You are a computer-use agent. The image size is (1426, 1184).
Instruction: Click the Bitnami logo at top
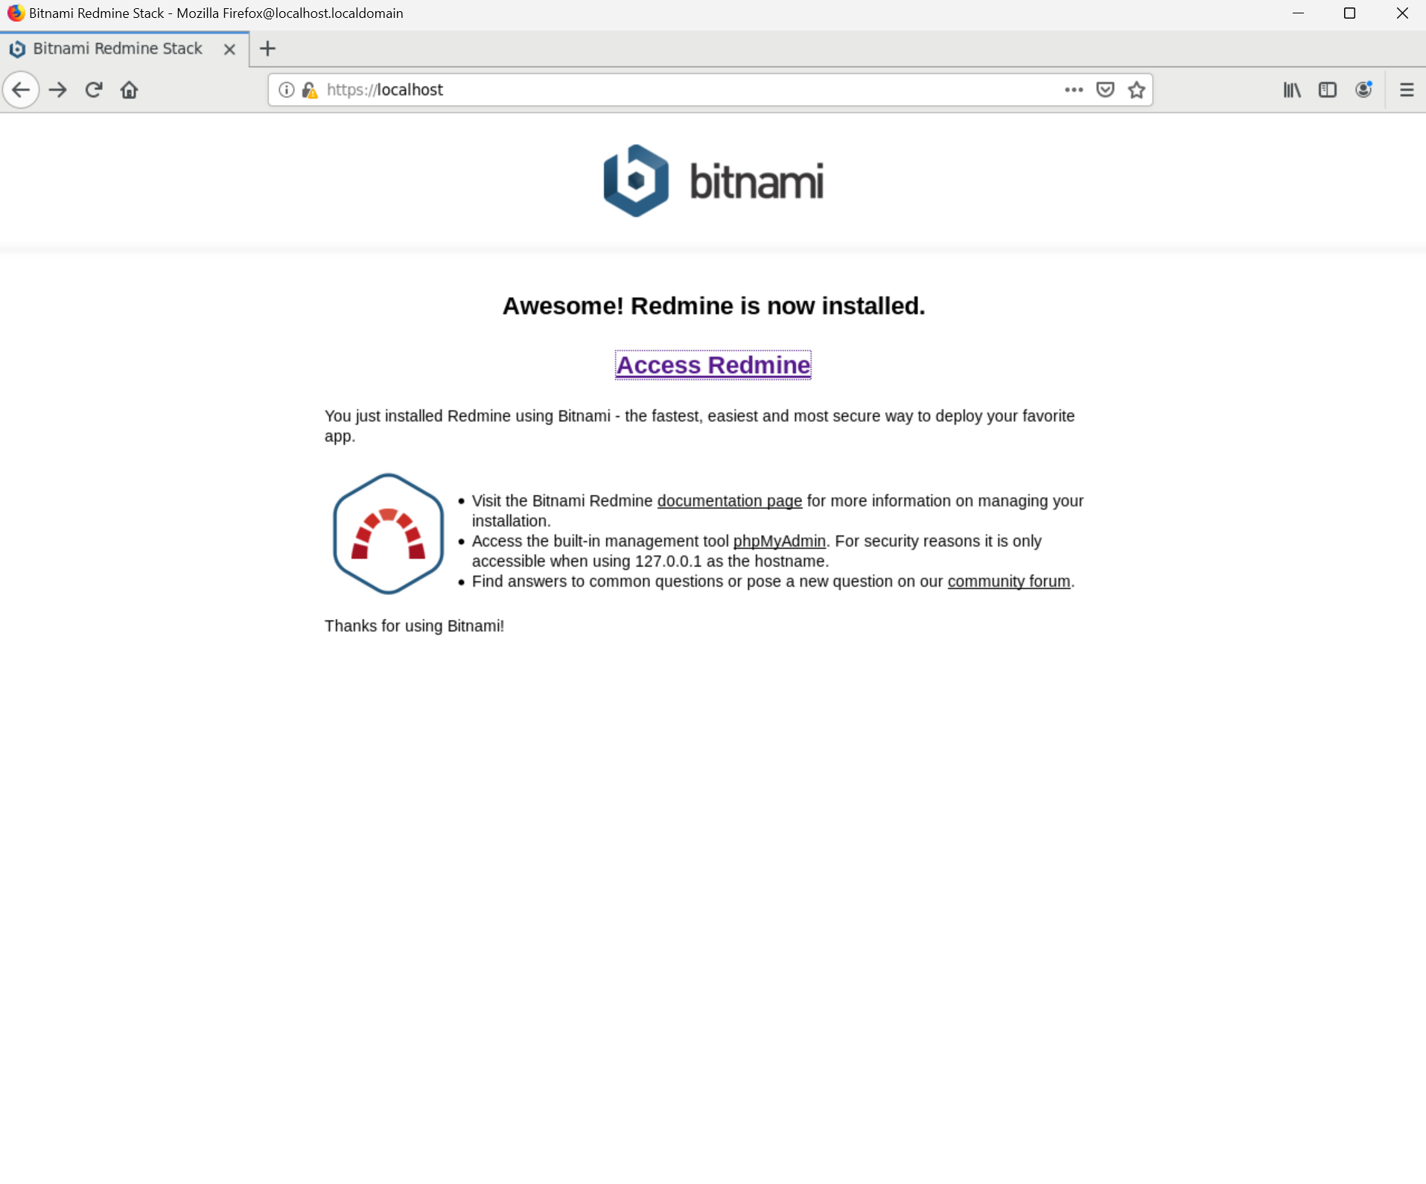(x=713, y=181)
